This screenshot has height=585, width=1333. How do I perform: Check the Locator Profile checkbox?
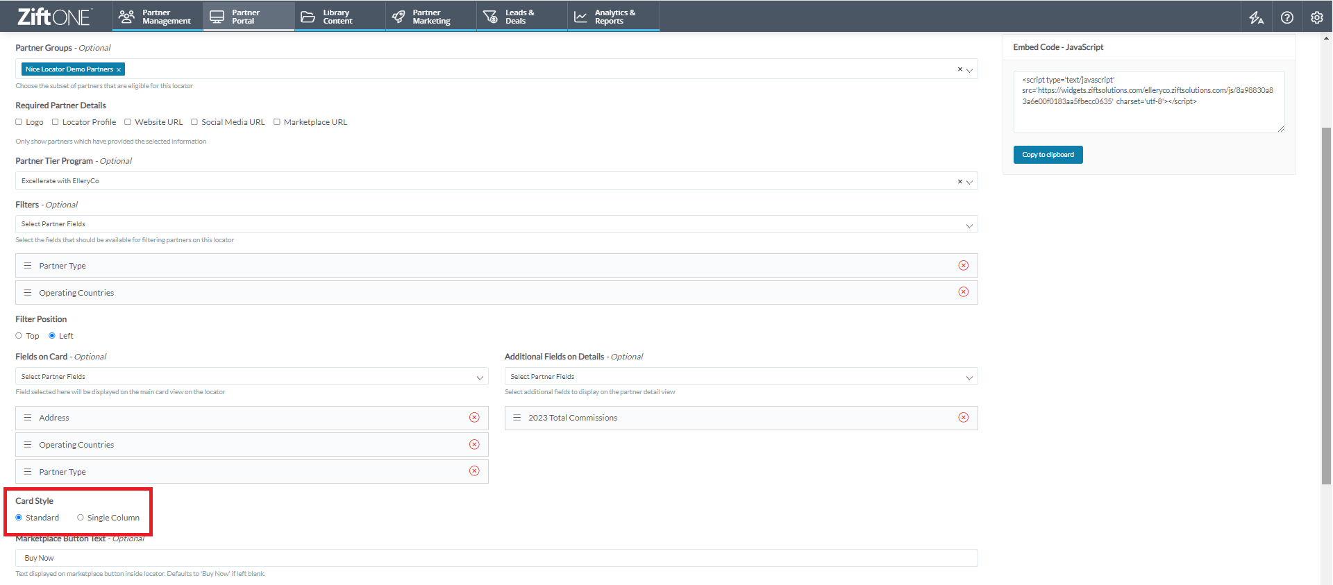tap(56, 122)
